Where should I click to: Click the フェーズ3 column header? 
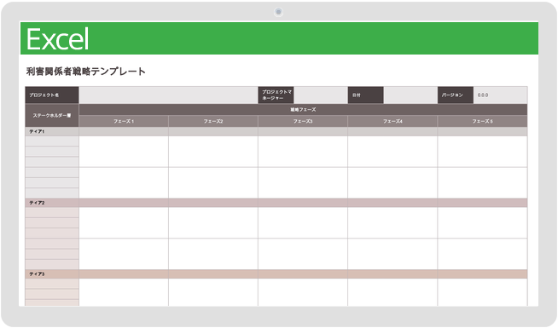[x=303, y=121]
